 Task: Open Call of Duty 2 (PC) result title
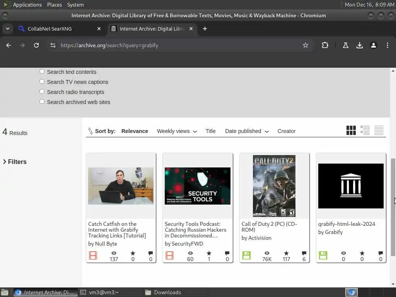tap(269, 227)
